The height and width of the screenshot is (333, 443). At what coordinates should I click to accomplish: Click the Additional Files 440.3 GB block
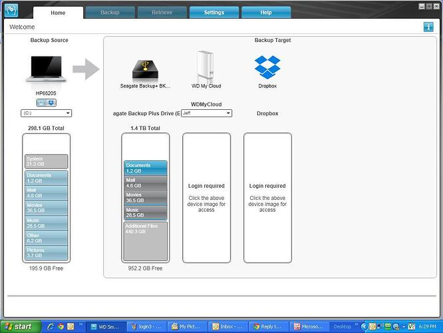[x=146, y=241]
